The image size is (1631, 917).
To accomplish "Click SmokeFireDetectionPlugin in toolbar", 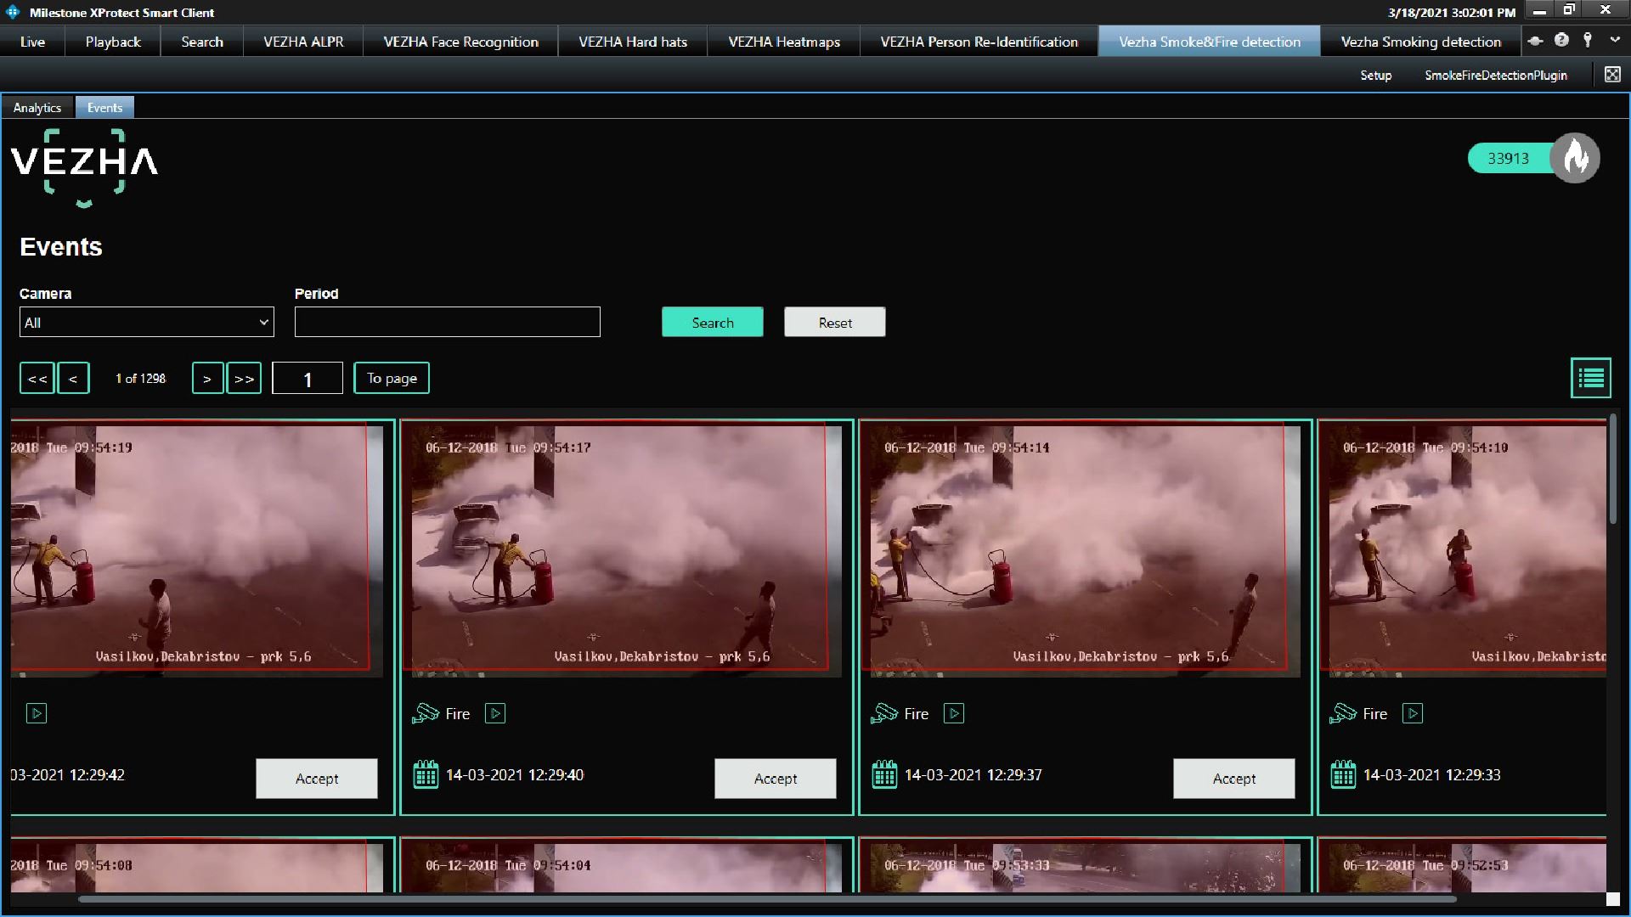I will click(x=1495, y=76).
